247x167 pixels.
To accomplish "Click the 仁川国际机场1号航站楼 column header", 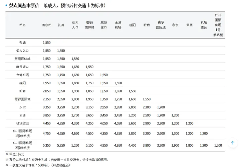I will (x=218, y=25).
